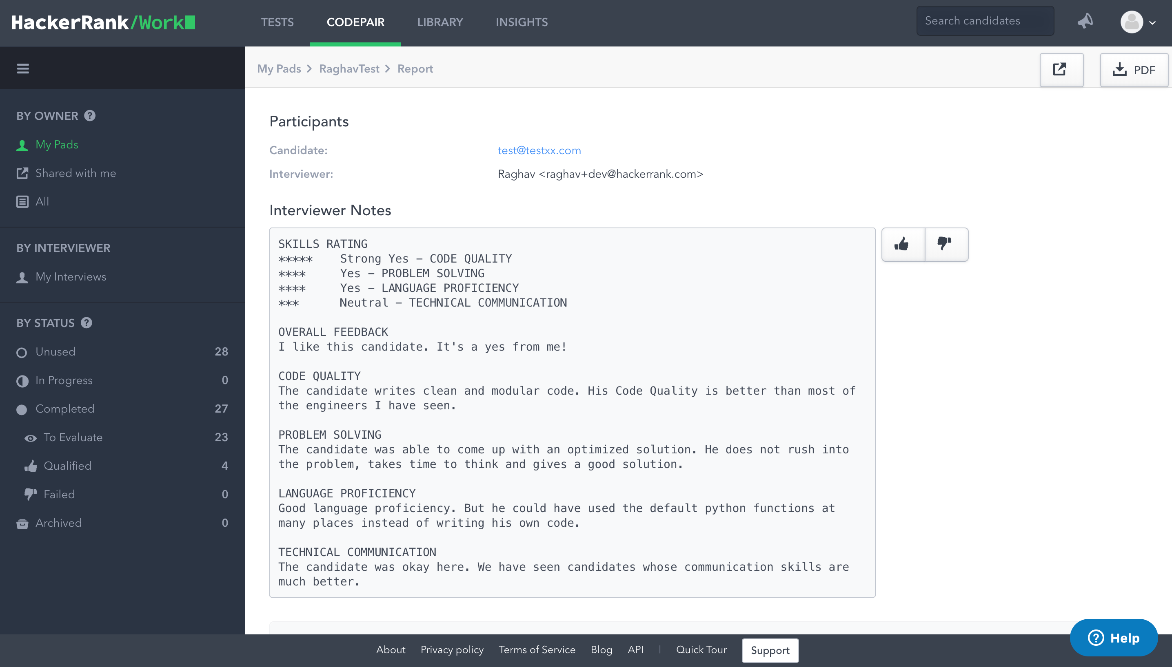Screen dimensions: 1172x667
Task: Open candidate email test@testxx.com
Action: [x=539, y=150]
